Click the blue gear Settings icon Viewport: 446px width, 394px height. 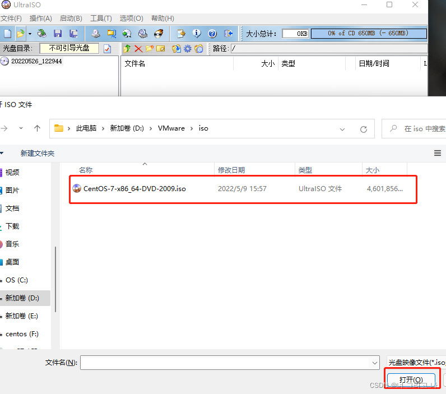tap(188, 49)
